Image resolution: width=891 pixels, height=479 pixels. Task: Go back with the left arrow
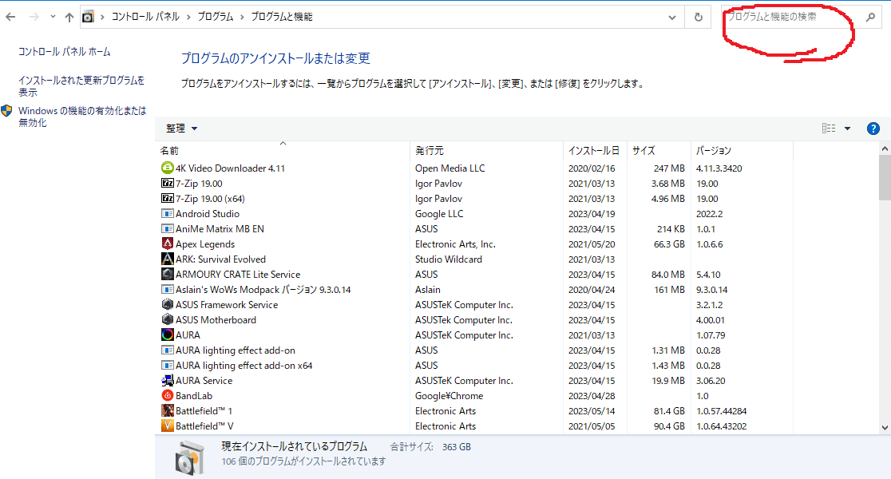[x=10, y=17]
